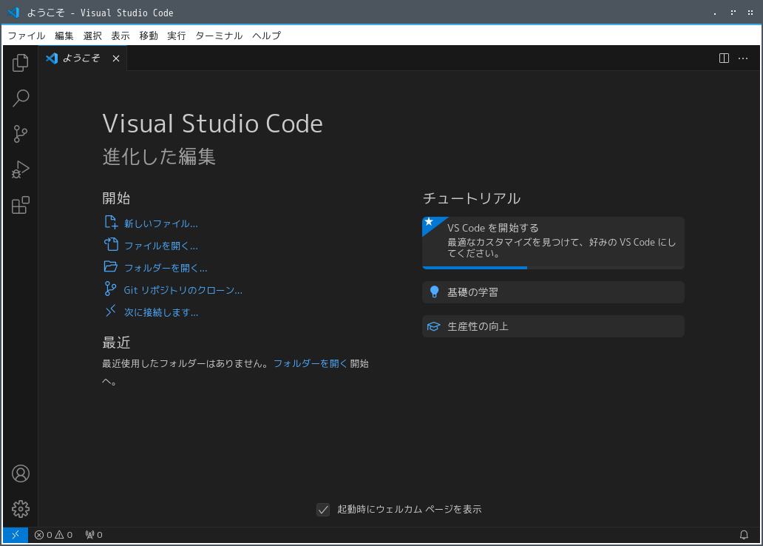Open the VS Code を開始する walkthrough card
Image resolution: width=763 pixels, height=546 pixels.
[x=553, y=243]
